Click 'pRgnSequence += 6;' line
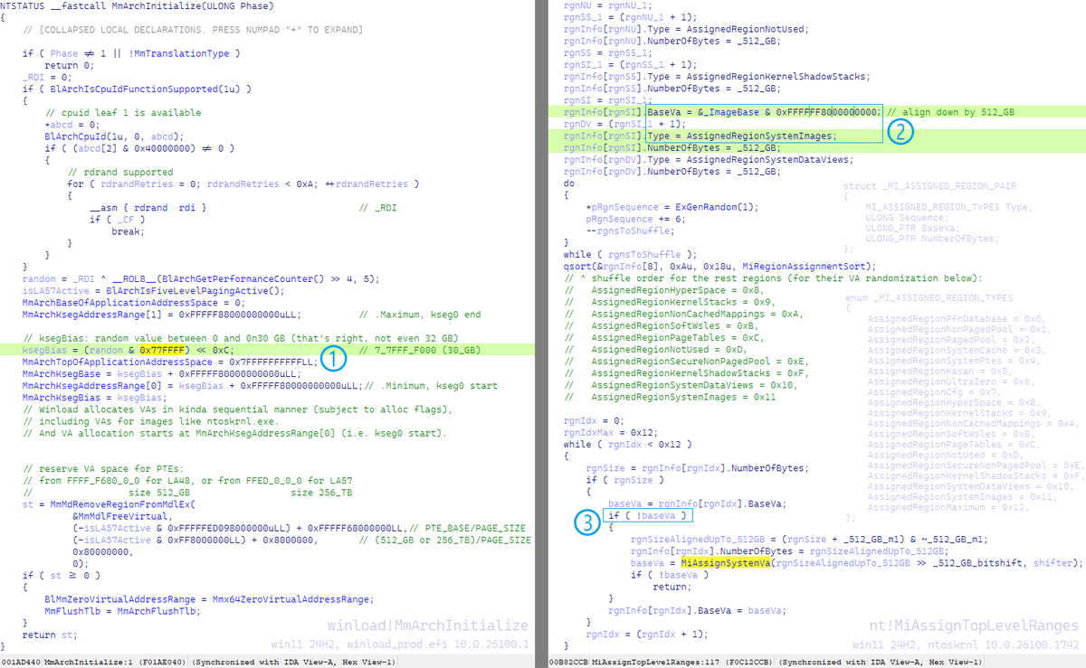Viewport: 1086px width, 668px height. coord(634,219)
